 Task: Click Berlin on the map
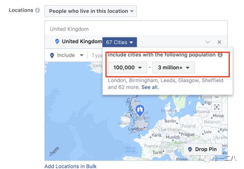(x=170, y=121)
